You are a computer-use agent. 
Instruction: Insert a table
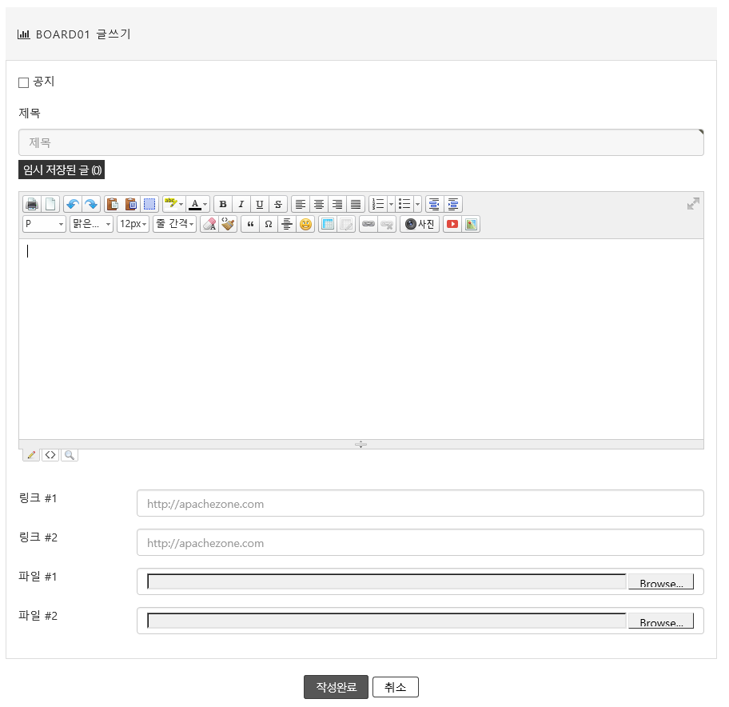point(328,224)
